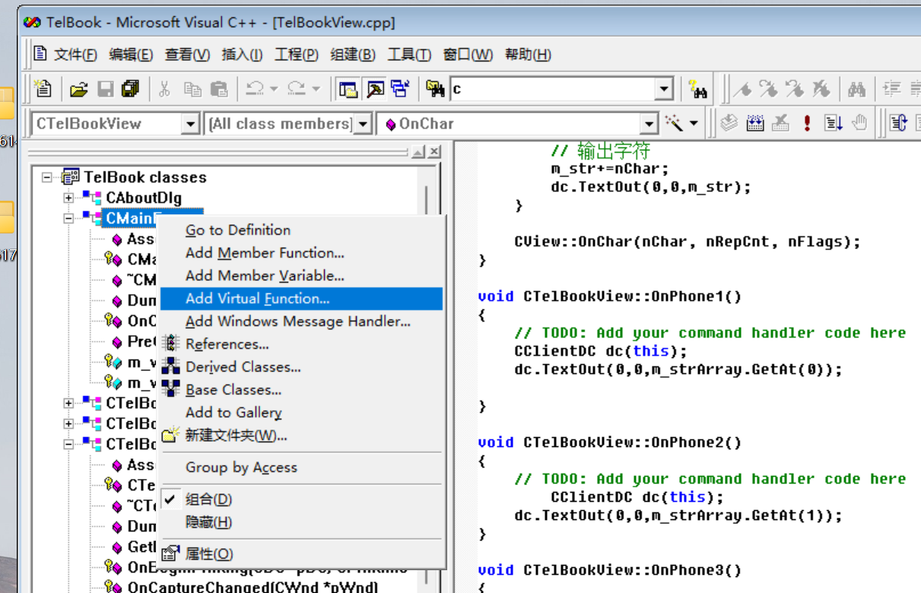
Task: Click the Paste clipboard icon
Action: (219, 89)
